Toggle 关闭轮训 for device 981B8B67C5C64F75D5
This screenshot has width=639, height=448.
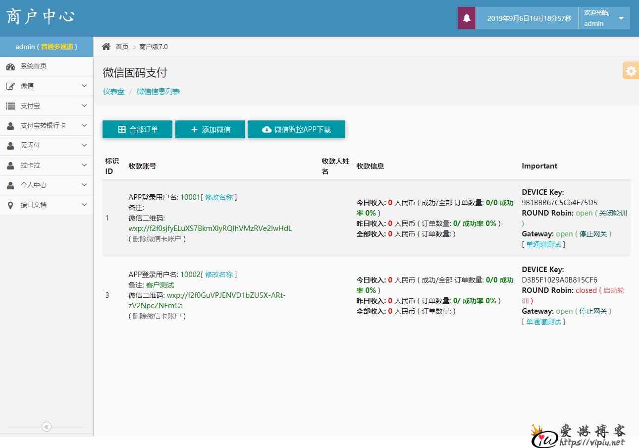click(x=613, y=213)
